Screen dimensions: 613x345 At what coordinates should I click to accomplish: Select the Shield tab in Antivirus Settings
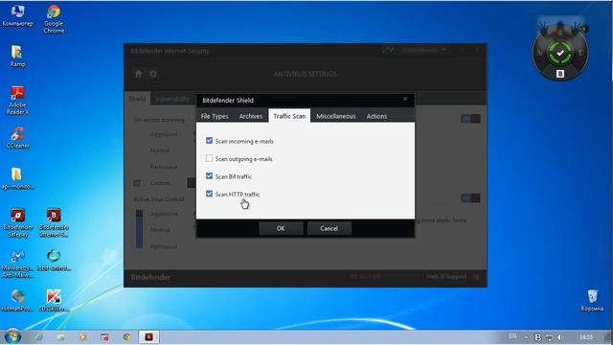137,99
